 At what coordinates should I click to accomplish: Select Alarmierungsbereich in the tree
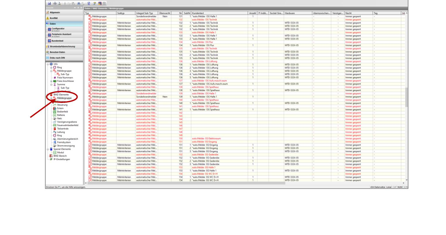click(65, 139)
